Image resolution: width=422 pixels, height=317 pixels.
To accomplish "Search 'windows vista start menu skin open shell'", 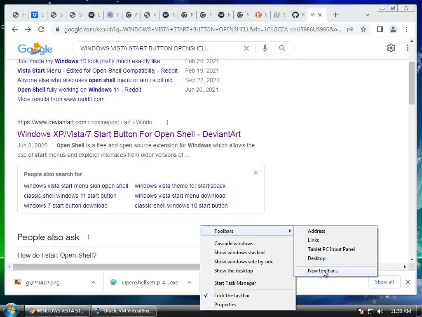I will pos(76,186).
